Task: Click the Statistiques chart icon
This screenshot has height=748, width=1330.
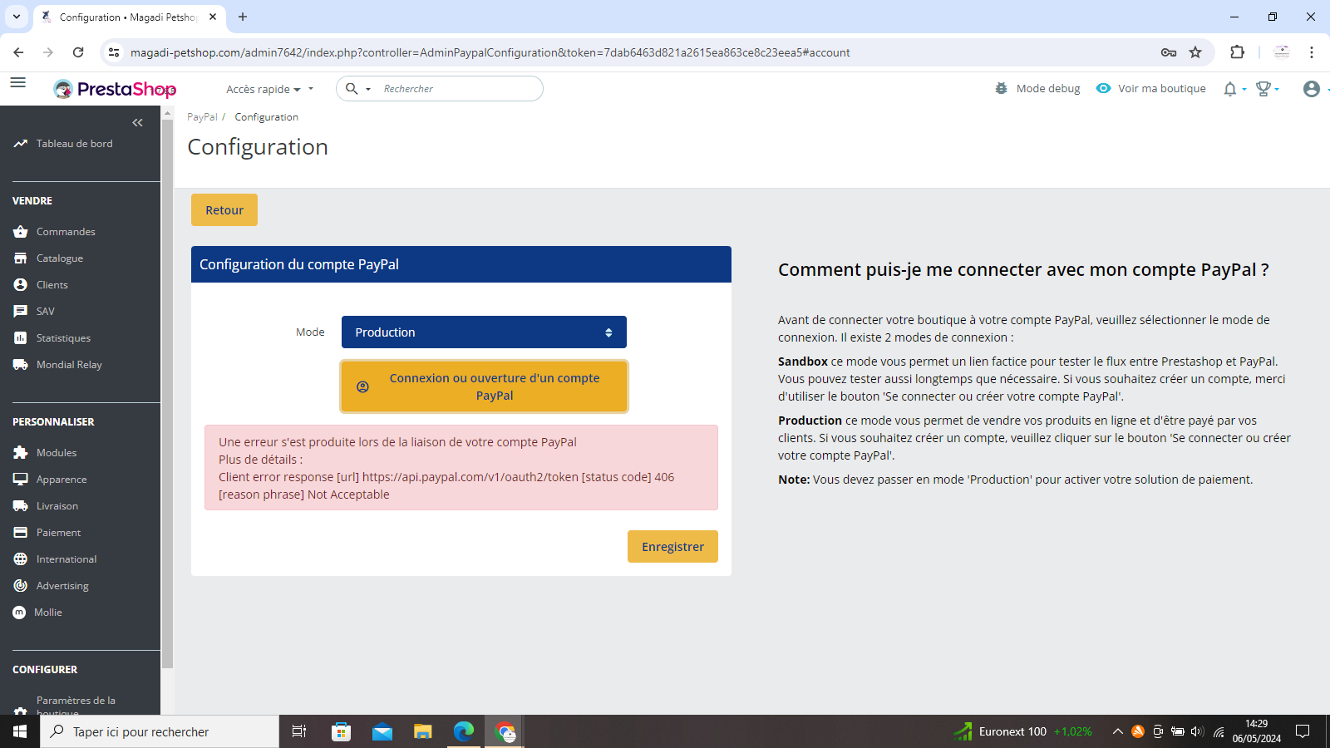Action: click(x=21, y=338)
